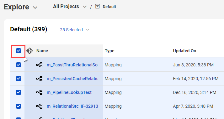224x119 pixels.
Task: Click the Default project archive icon
Action: point(98,6)
